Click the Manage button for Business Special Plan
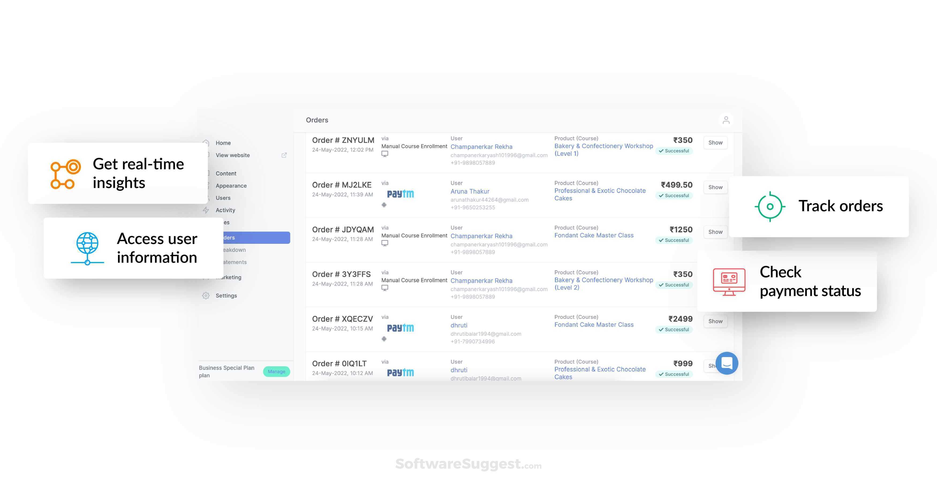937x490 pixels. tap(277, 371)
